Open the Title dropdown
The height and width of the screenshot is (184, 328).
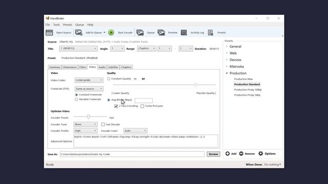click(78, 49)
